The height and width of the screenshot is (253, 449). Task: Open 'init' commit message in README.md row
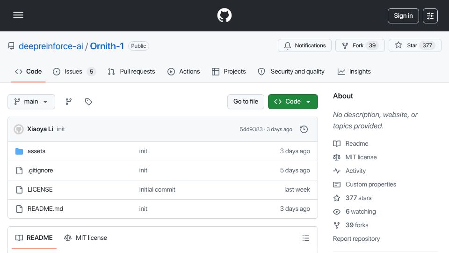143,209
